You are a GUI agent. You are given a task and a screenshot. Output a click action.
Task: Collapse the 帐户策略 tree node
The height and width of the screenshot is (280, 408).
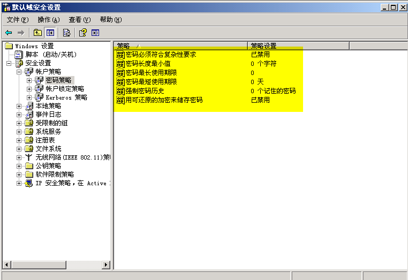(x=19, y=72)
